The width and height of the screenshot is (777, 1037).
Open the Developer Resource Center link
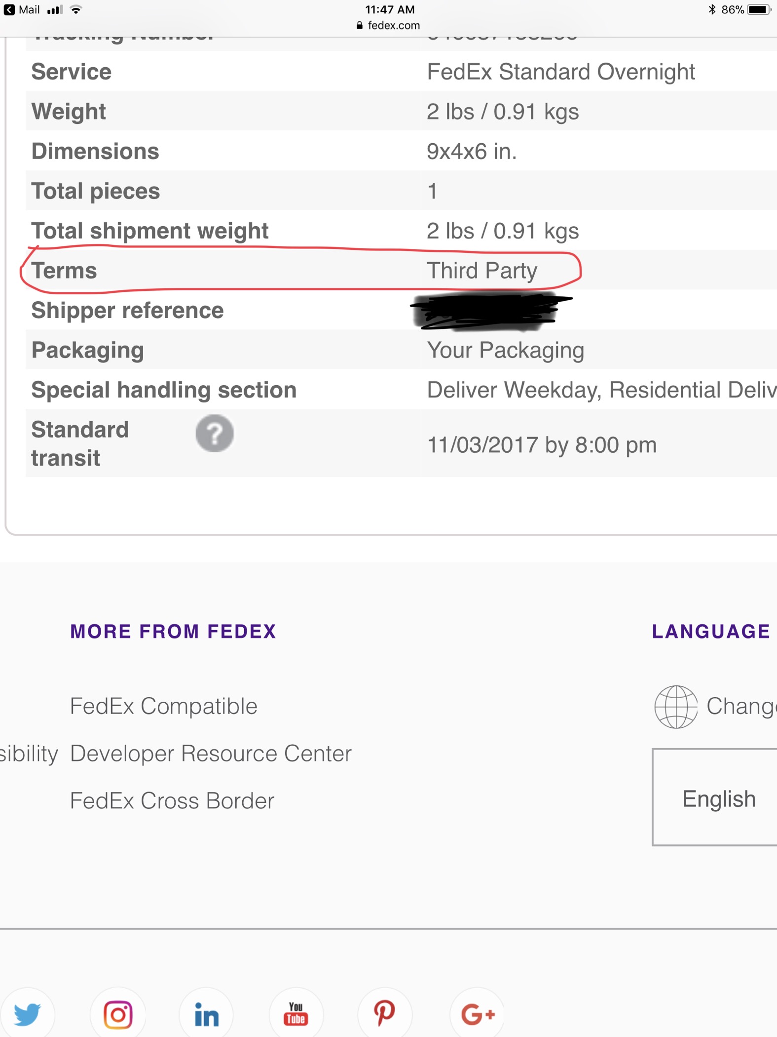(211, 754)
